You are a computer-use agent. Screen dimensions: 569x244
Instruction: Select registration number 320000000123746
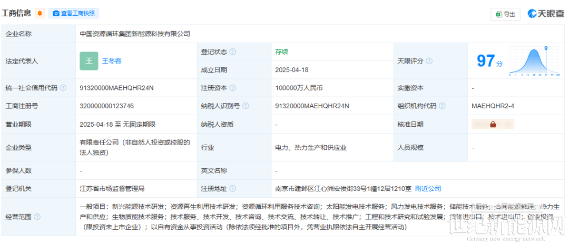[x=106, y=106]
